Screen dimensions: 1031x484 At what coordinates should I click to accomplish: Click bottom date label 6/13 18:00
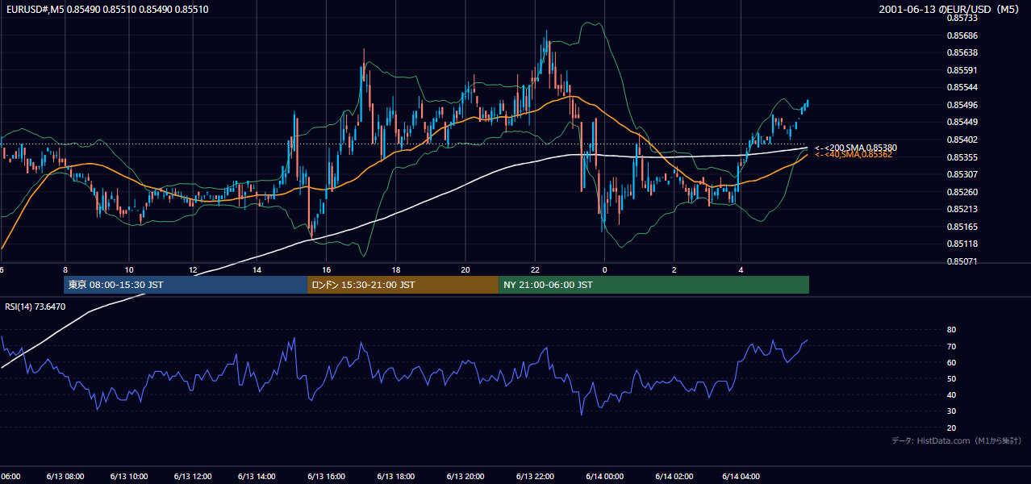395,476
